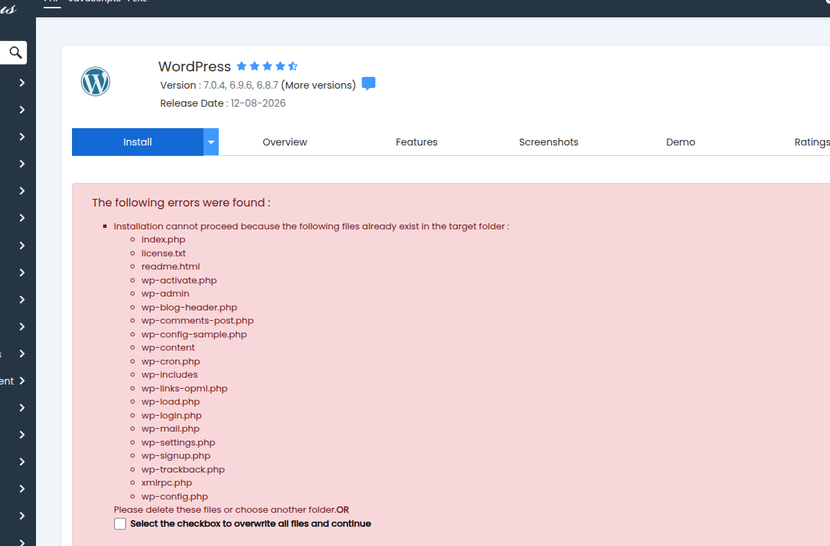This screenshot has width=830, height=546.
Task: Click the wp-load.php entry
Action: click(170, 401)
